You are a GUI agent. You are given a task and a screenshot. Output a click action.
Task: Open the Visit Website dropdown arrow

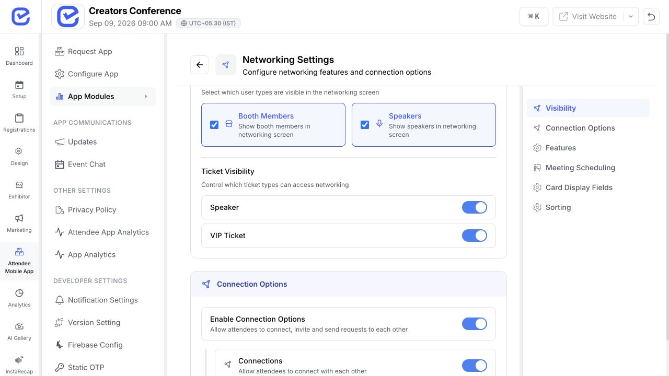pyautogui.click(x=631, y=16)
